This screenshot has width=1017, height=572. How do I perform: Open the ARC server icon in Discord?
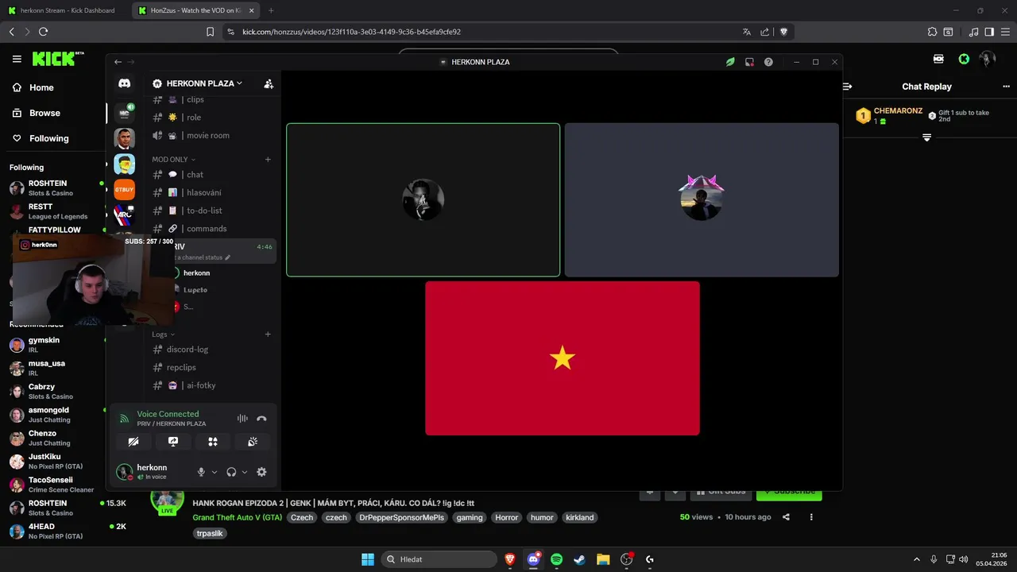124,214
